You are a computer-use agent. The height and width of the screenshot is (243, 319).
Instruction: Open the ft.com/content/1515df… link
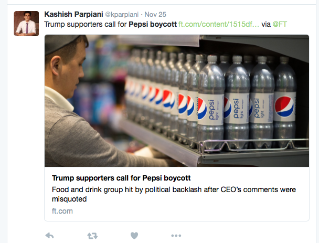pyautogui.click(x=219, y=24)
